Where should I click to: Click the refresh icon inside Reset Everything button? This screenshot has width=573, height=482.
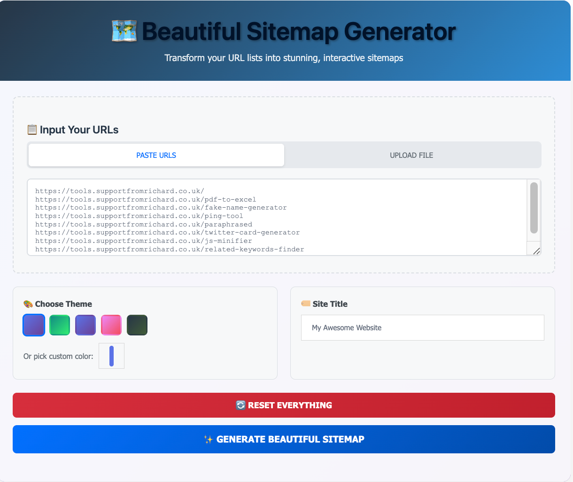click(241, 405)
